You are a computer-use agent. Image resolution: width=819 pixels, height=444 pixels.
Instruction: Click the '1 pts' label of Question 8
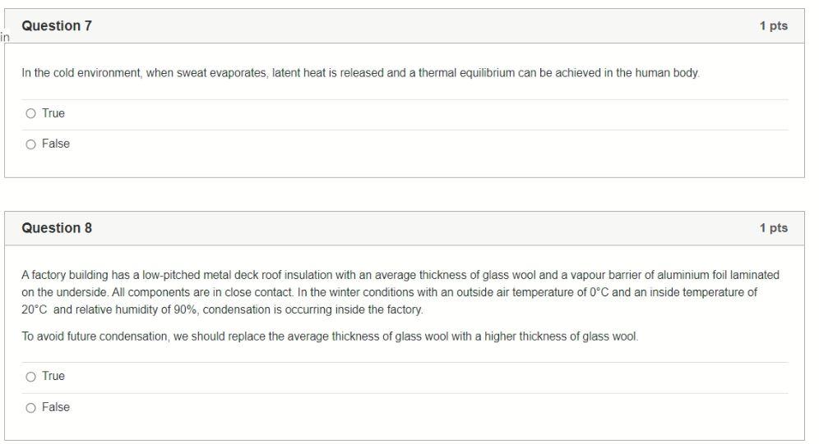774,227
